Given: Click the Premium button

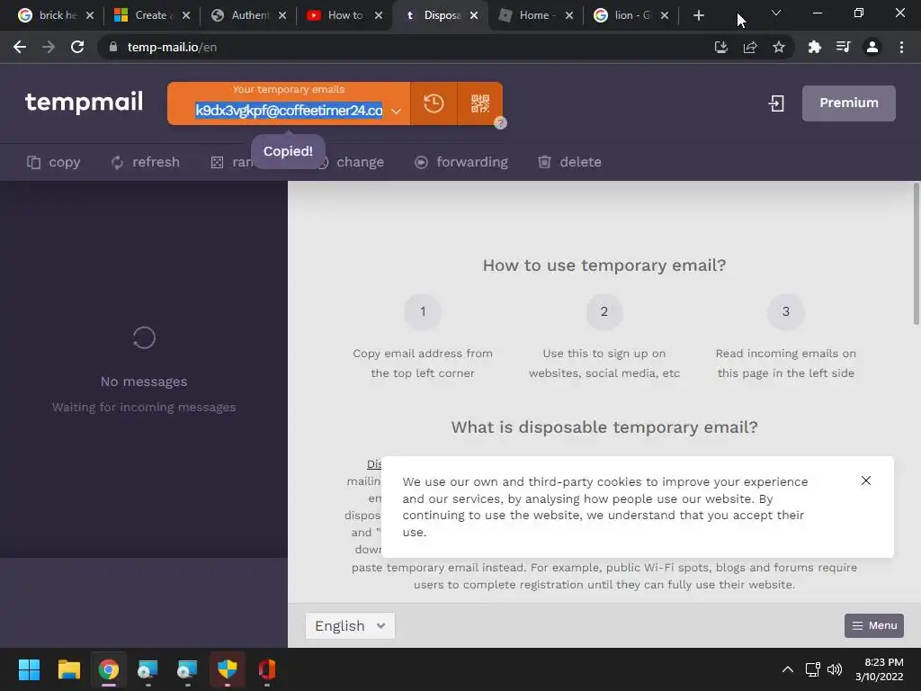Looking at the screenshot, I should coord(849,103).
